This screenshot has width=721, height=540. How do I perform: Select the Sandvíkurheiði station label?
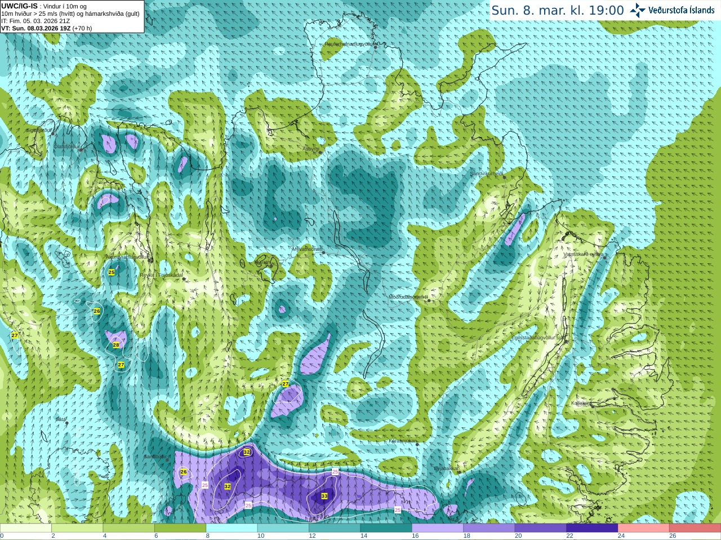tap(487, 174)
